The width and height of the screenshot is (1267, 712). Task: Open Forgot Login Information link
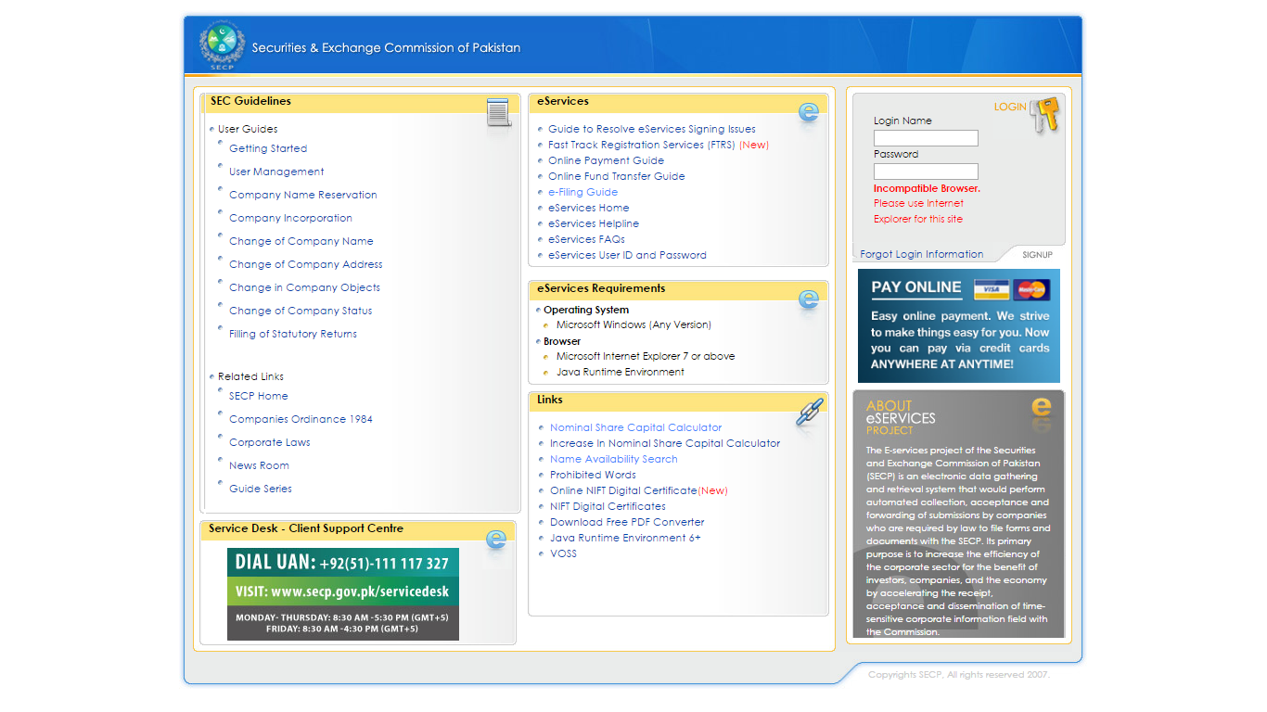[921, 254]
